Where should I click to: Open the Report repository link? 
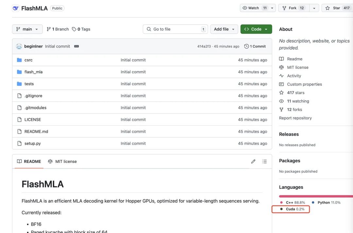(x=295, y=118)
